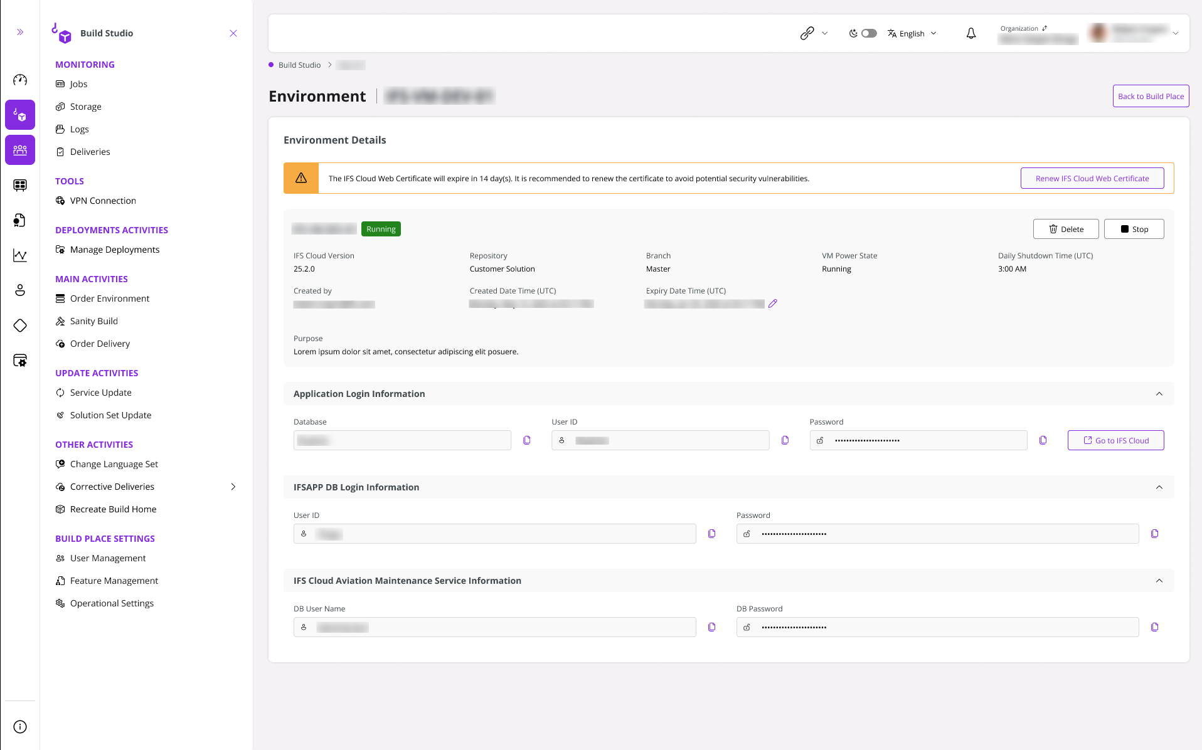Collapse IFS Cloud Aviation Maintenance Service section
1202x750 pixels.
1159,581
